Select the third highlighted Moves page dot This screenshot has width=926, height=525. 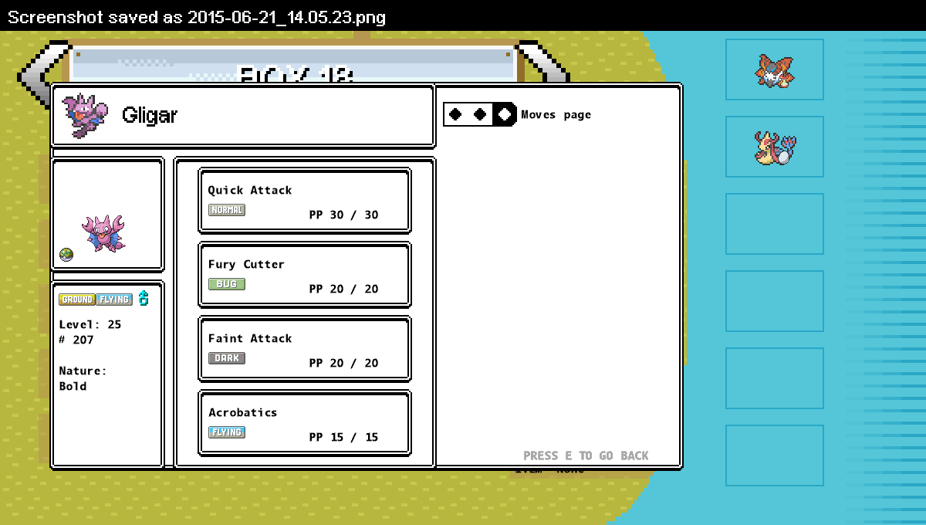[505, 114]
